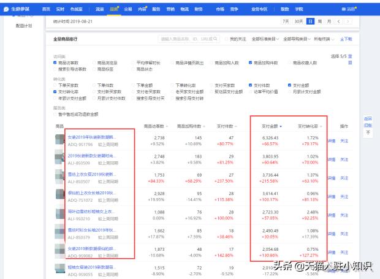This screenshot has height=279, width=380.
Task: Check 下单买家数 metric checkbox
Action: [x=55, y=85]
